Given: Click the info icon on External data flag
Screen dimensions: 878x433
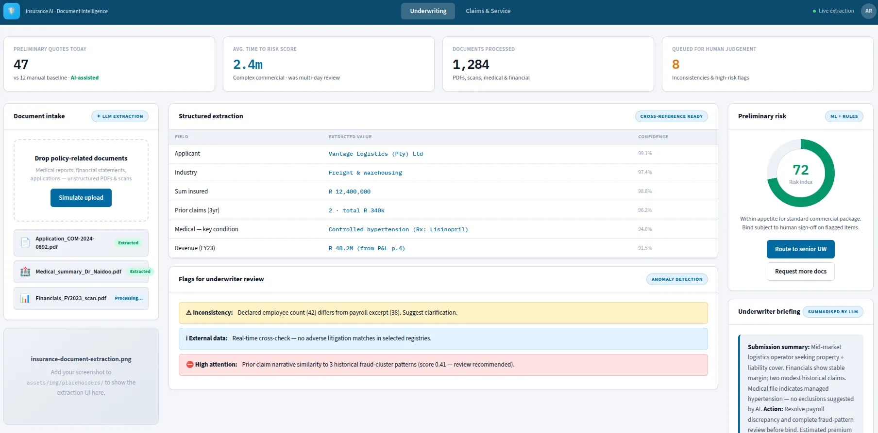Looking at the screenshot, I should coord(187,338).
